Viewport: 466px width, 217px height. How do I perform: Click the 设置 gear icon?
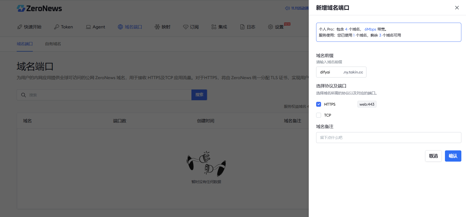[270, 27]
